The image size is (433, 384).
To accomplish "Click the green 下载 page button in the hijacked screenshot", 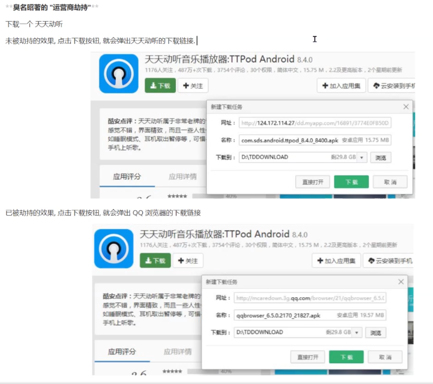I will (x=155, y=260).
